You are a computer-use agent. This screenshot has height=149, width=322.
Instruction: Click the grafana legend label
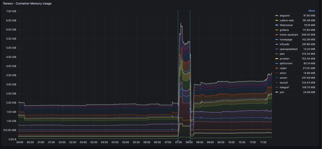click(284, 30)
